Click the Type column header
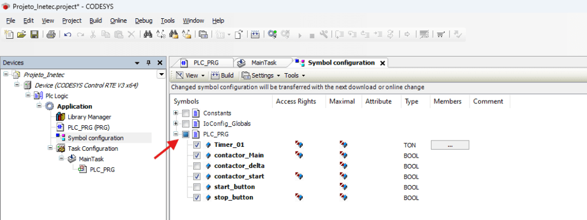The width and height of the screenshot is (587, 220). pos(412,101)
